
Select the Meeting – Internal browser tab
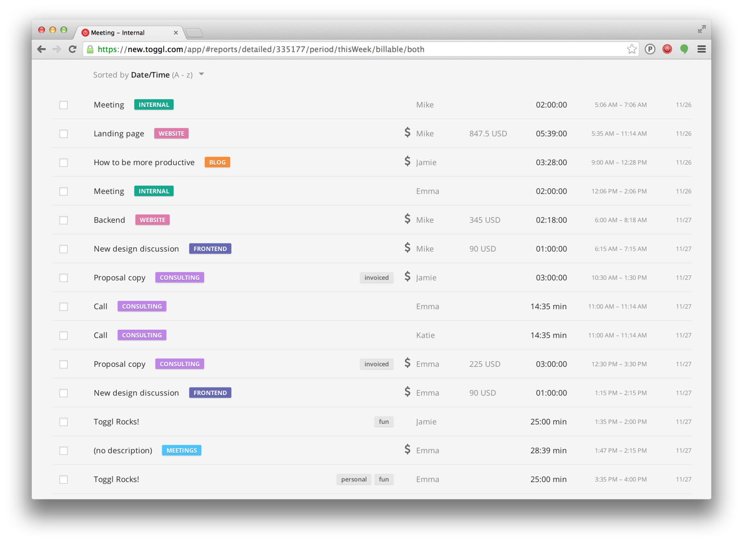129,33
